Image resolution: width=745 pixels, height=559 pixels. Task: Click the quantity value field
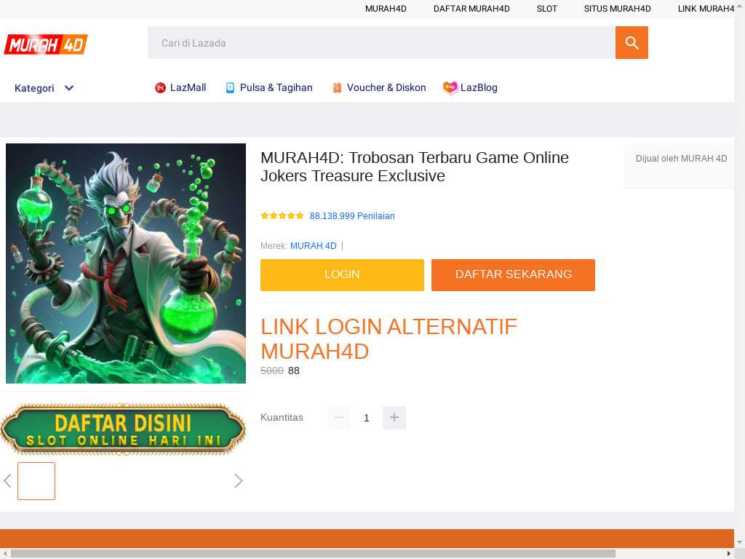pos(367,418)
